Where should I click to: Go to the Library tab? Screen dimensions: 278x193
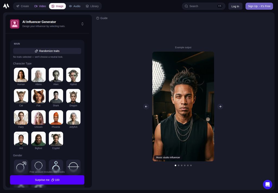coord(92,6)
